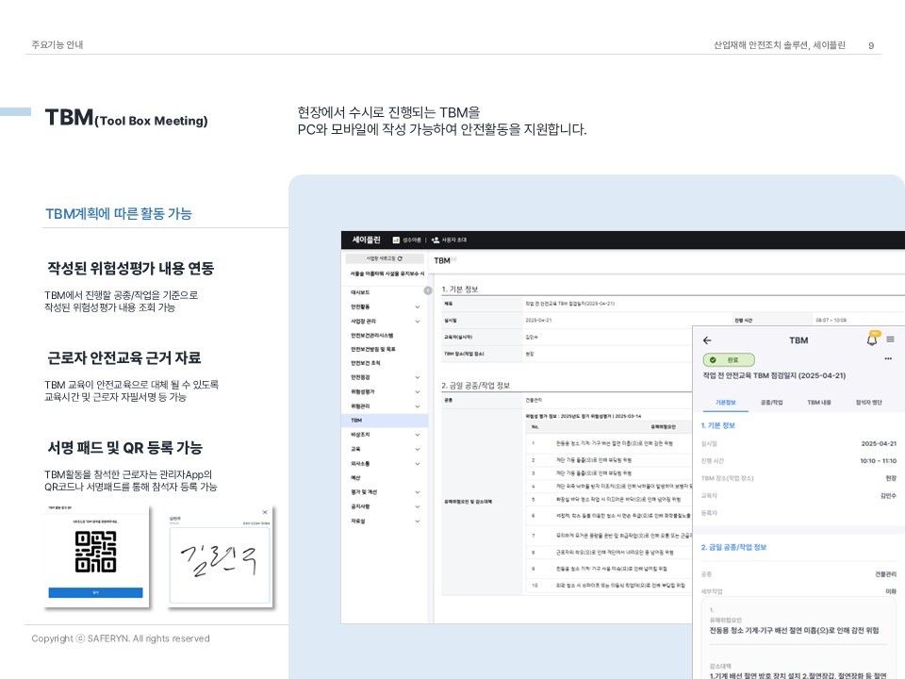This screenshot has width=905, height=679.
Task: Switch to the 참석자 명단 tab
Action: click(x=868, y=402)
